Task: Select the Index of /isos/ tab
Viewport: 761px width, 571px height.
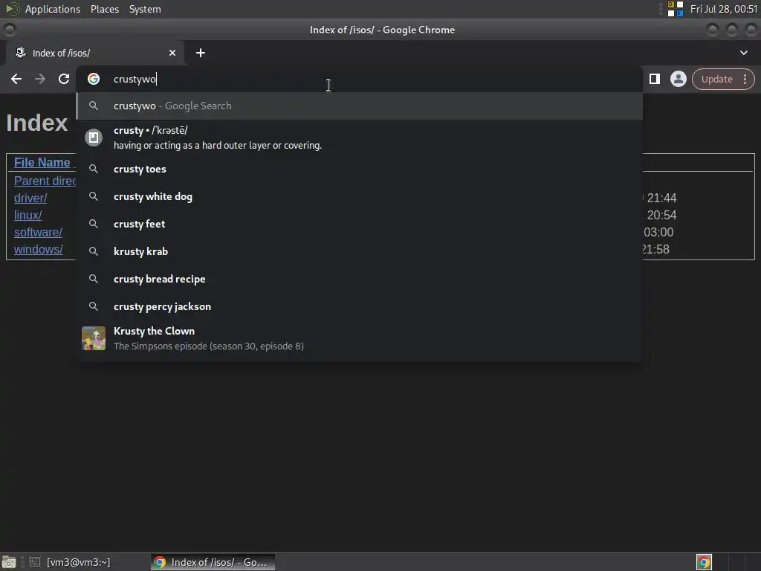Action: [x=94, y=53]
